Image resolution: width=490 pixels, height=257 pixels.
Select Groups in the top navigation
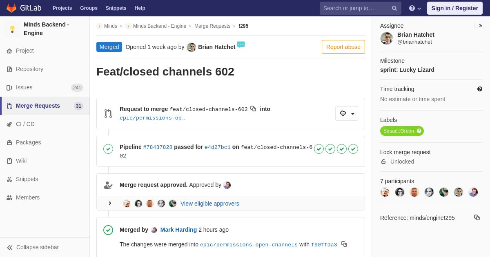click(x=89, y=8)
